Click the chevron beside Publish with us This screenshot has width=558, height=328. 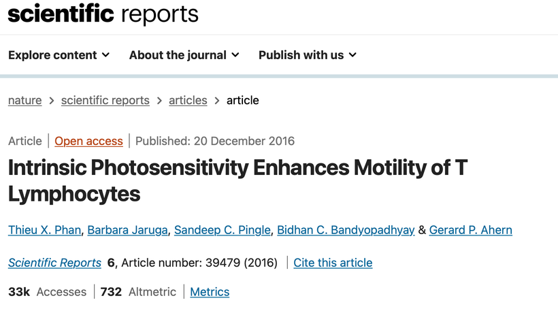tap(352, 55)
